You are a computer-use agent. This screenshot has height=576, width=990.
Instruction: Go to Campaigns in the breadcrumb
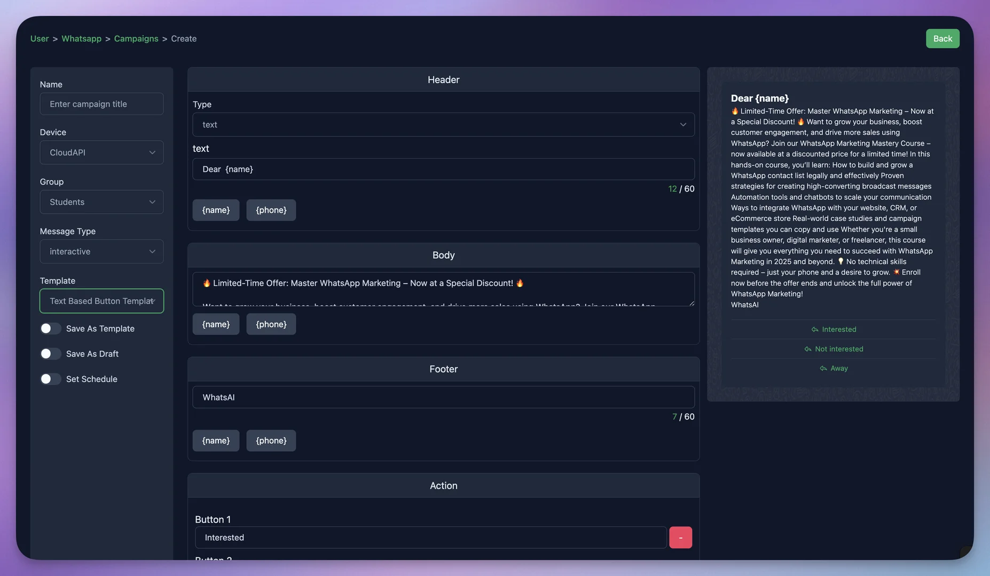tap(136, 38)
